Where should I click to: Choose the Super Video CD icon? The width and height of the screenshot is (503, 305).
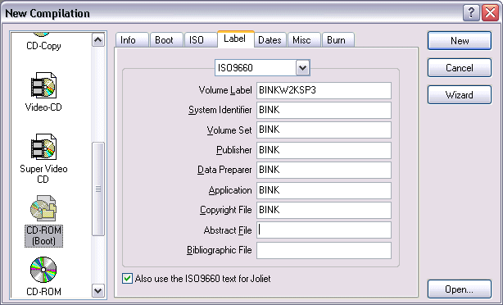[x=43, y=147]
